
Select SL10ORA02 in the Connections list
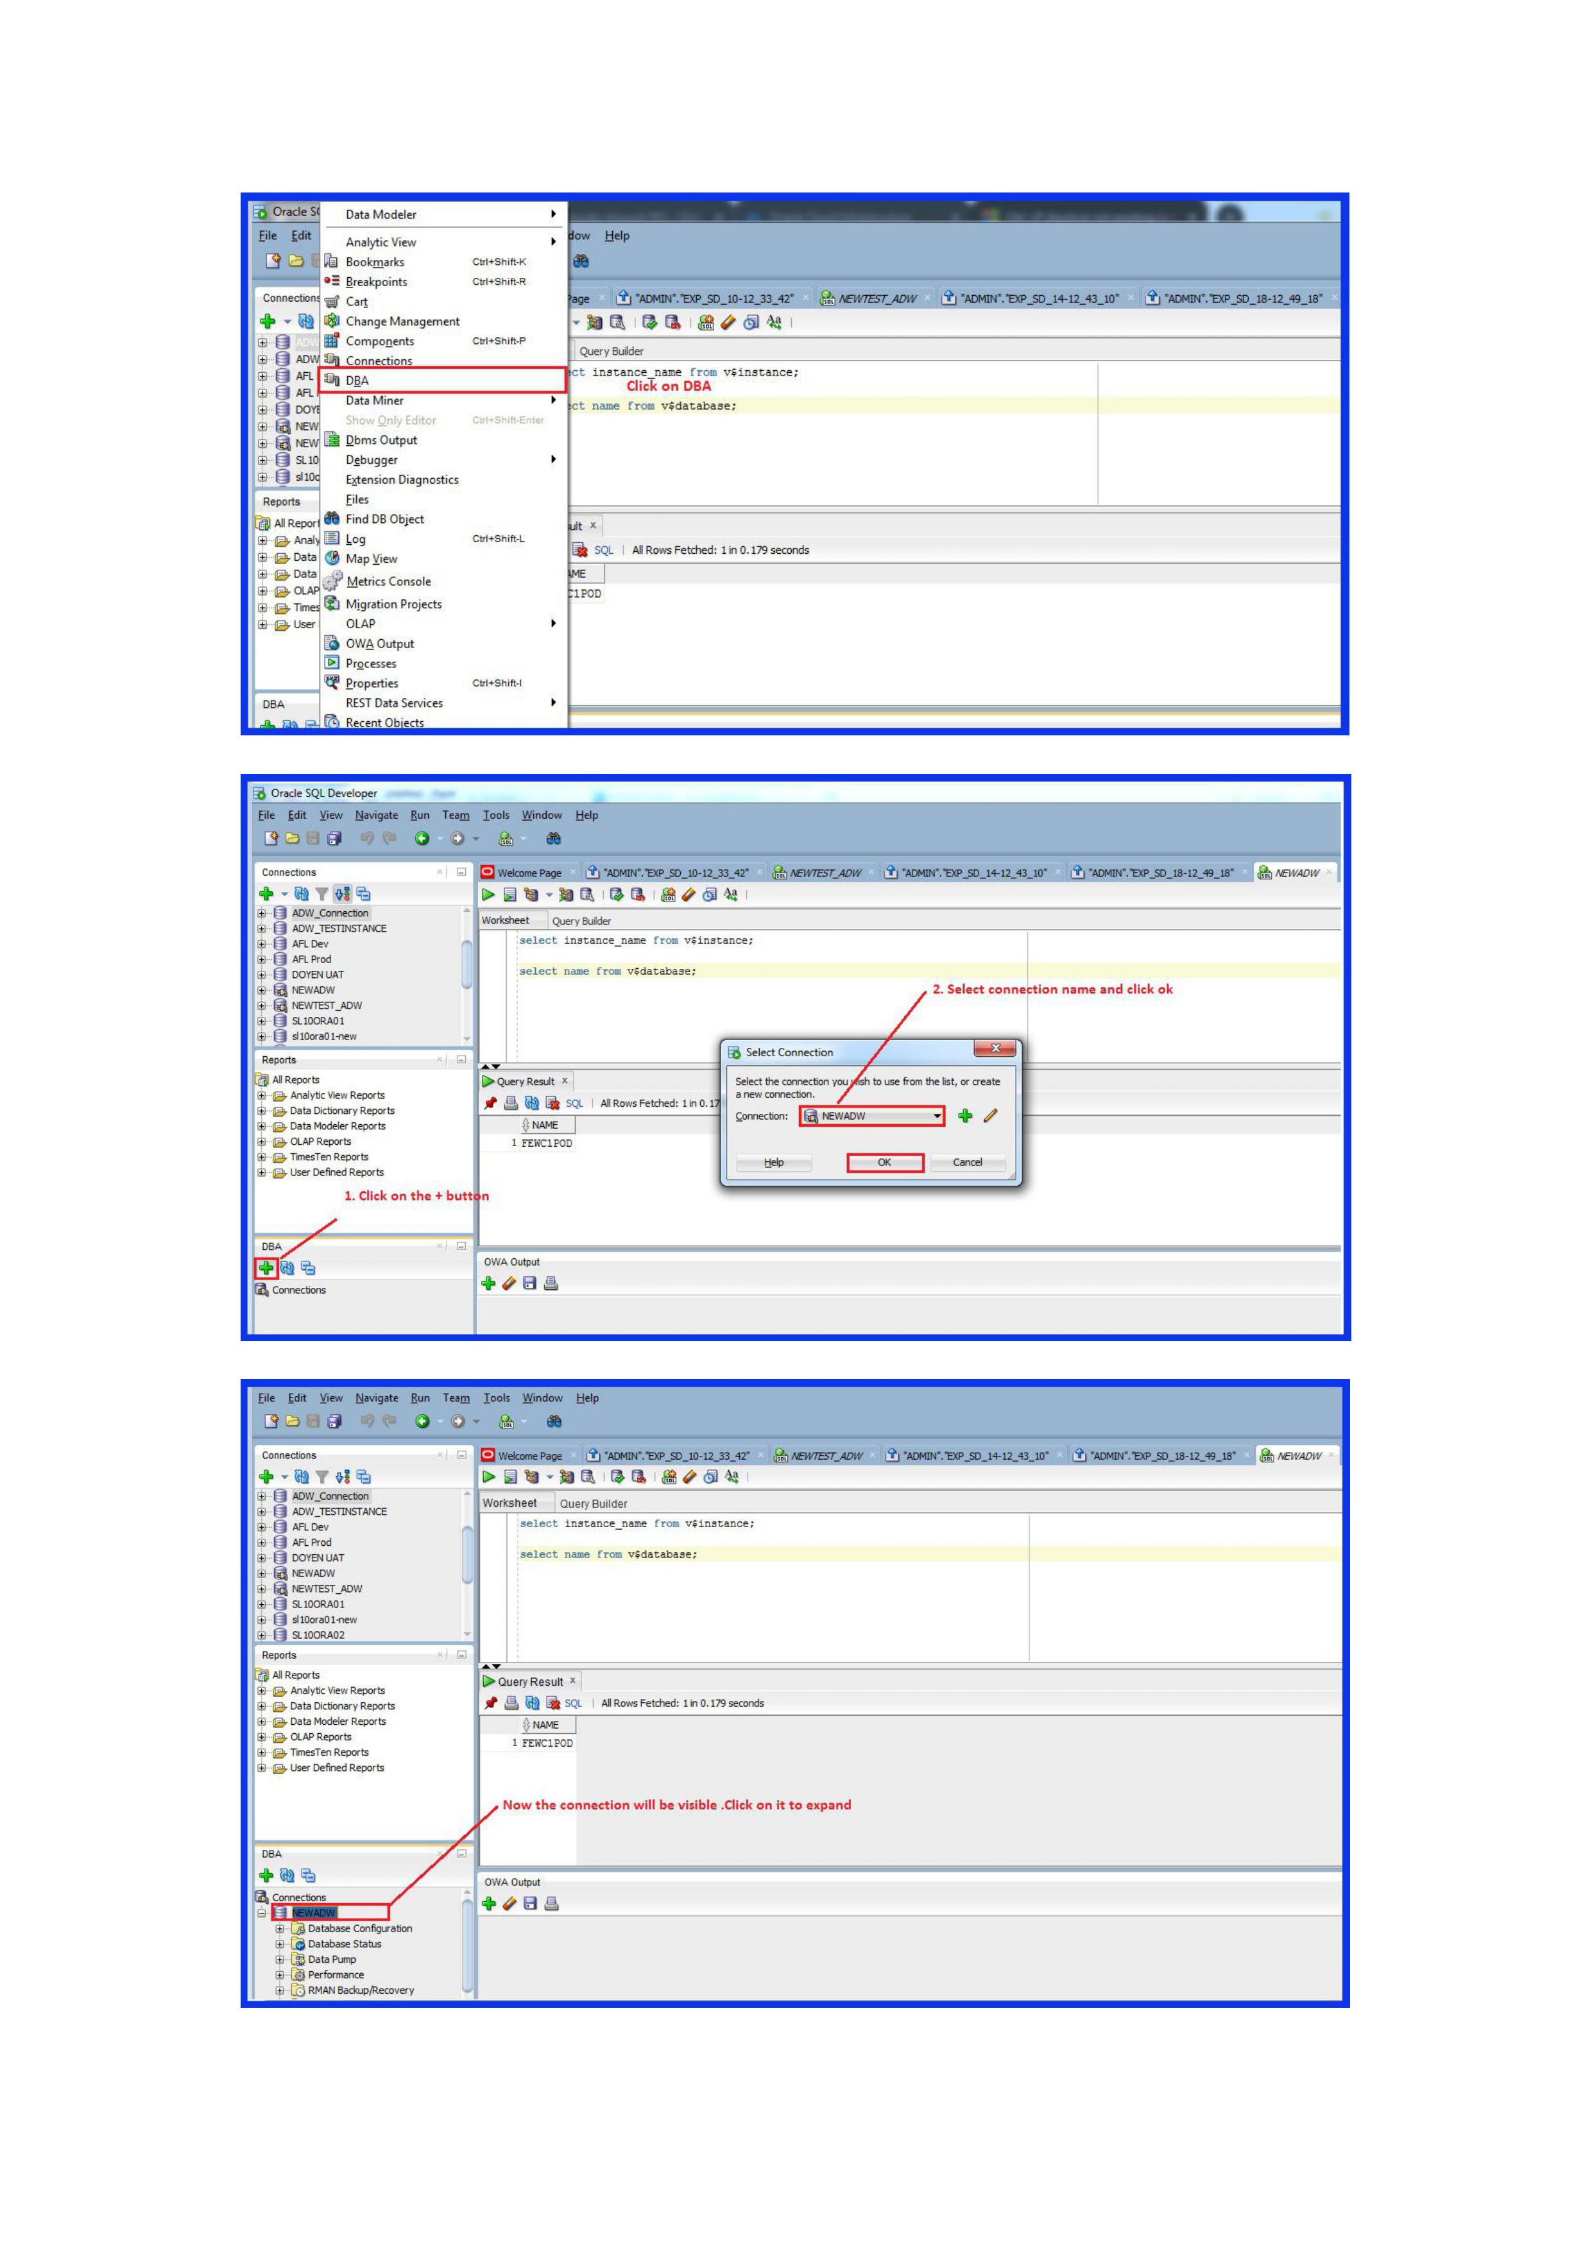click(x=318, y=1635)
